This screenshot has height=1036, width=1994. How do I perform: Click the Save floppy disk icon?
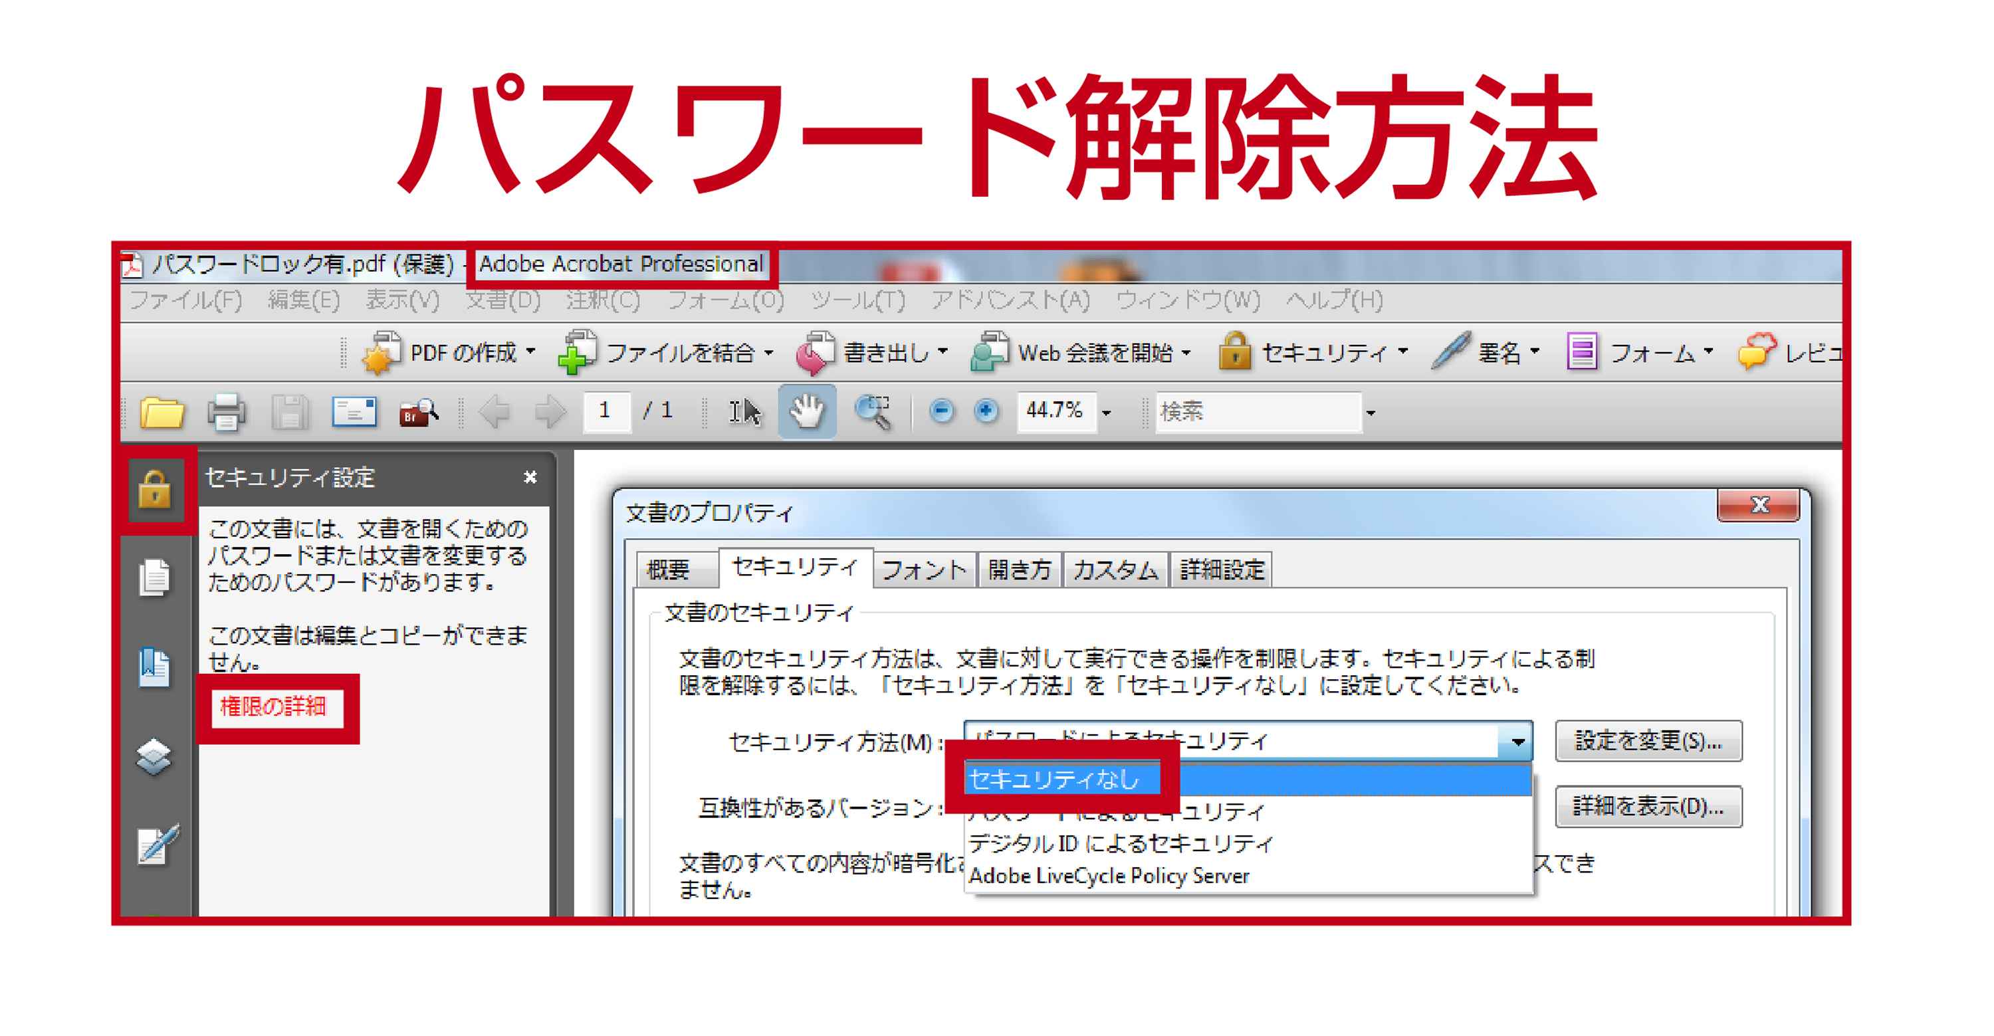coord(290,413)
